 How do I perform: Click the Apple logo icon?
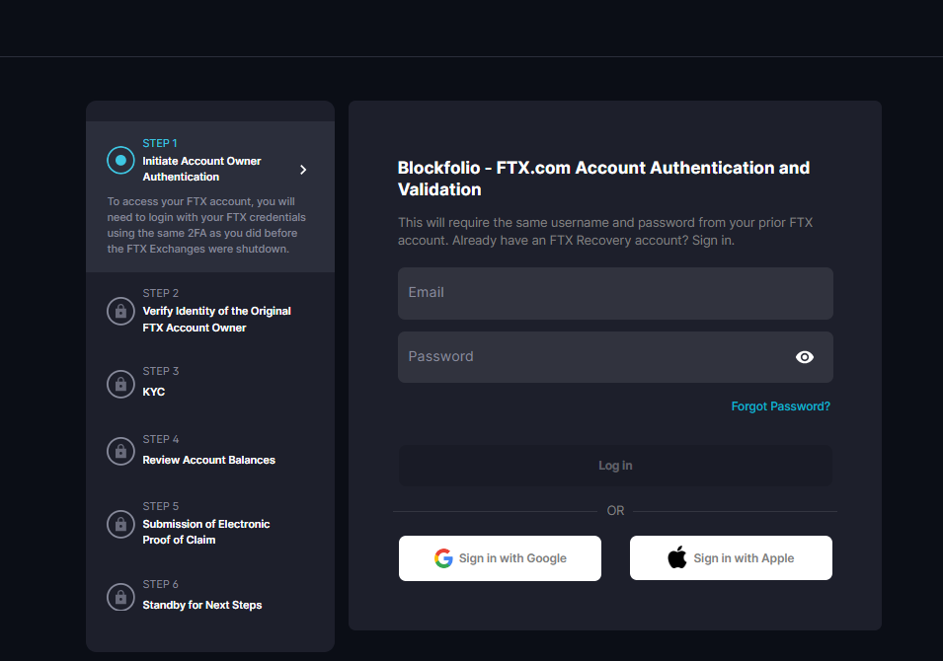pyautogui.click(x=676, y=558)
